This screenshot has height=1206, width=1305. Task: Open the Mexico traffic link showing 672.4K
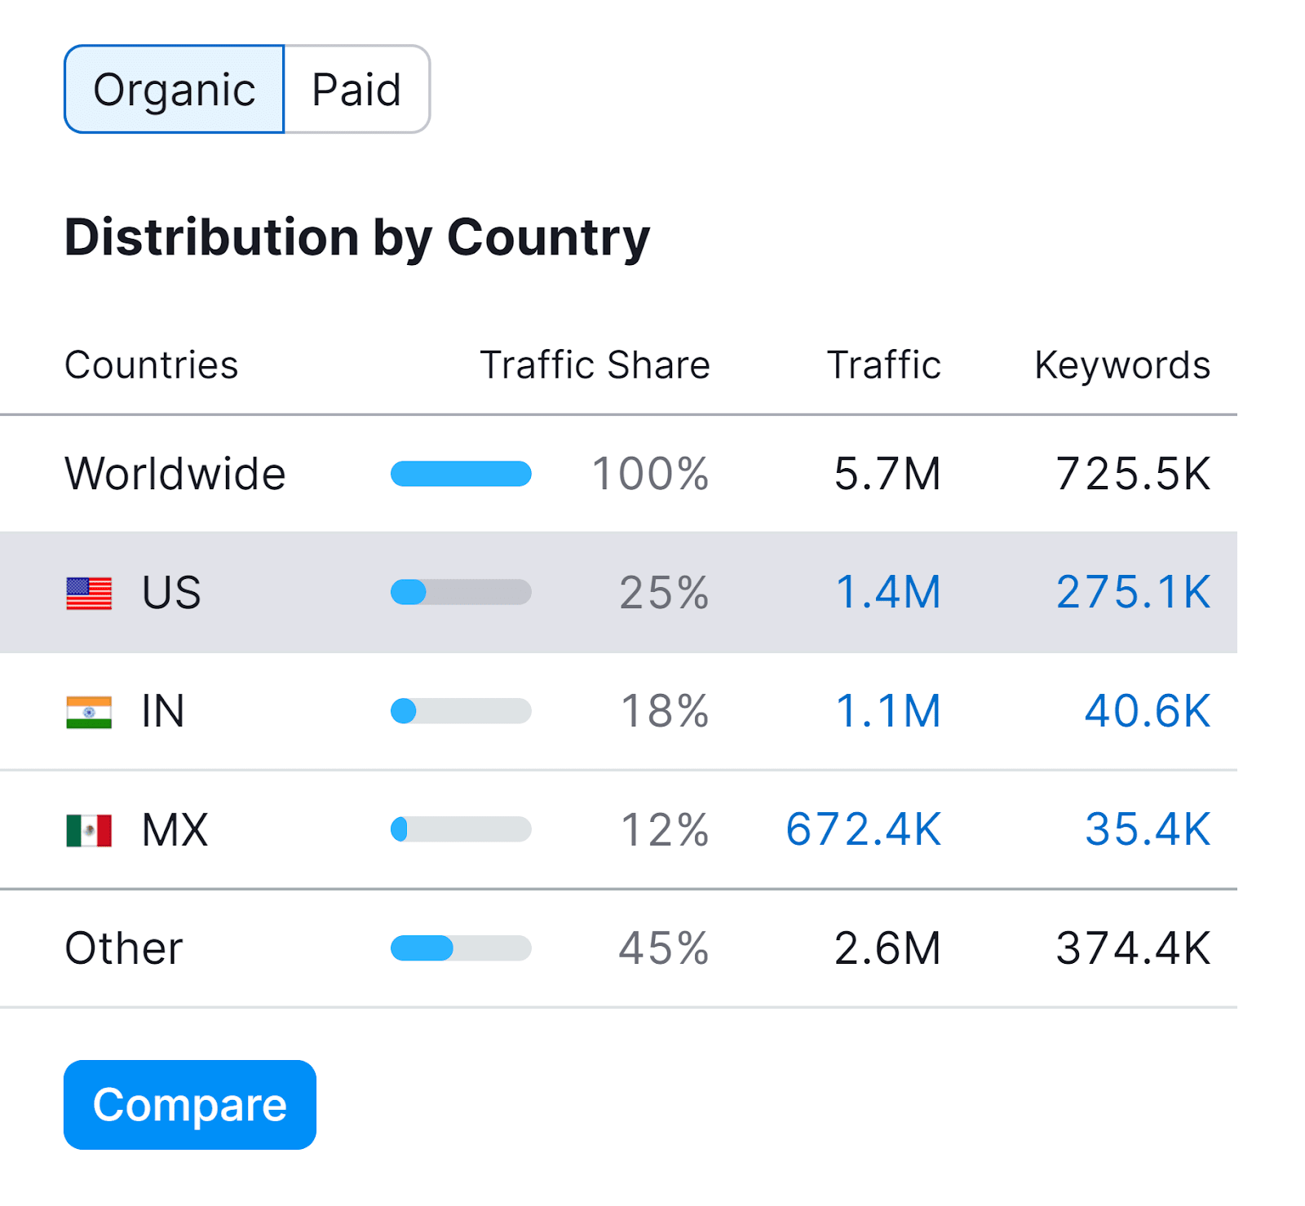click(x=864, y=829)
